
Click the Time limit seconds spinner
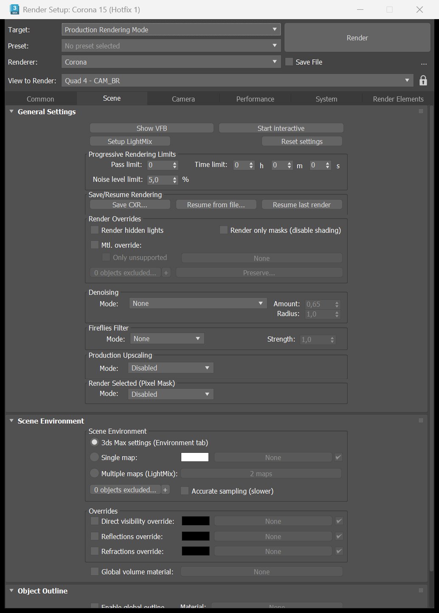327,165
